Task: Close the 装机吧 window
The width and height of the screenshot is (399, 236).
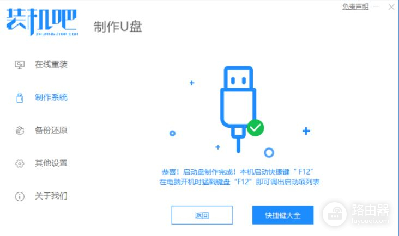Action: 391,7
